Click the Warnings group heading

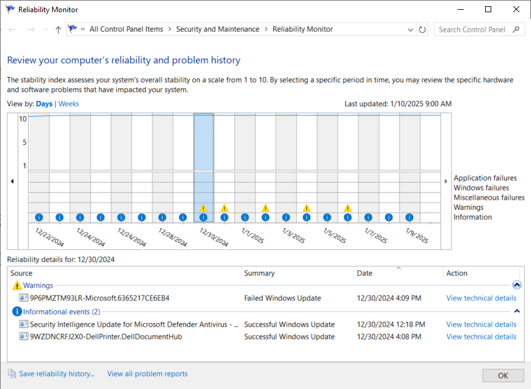click(x=38, y=285)
